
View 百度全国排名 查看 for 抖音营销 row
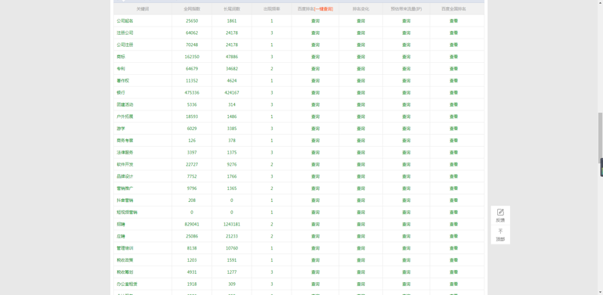tap(454, 200)
